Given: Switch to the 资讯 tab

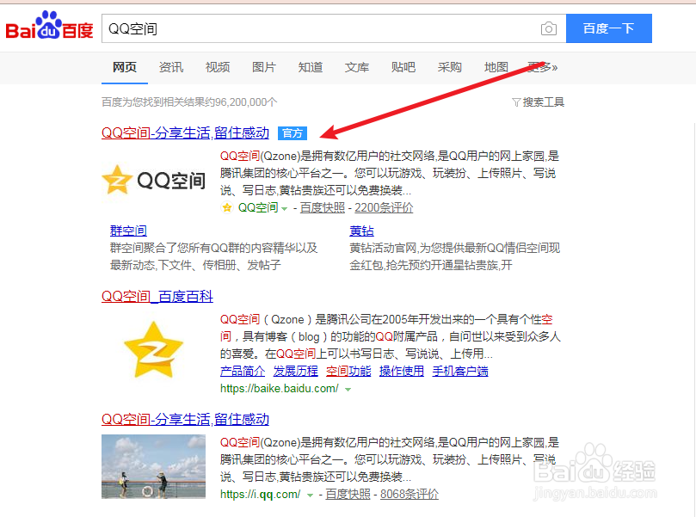Looking at the screenshot, I should pos(171,67).
